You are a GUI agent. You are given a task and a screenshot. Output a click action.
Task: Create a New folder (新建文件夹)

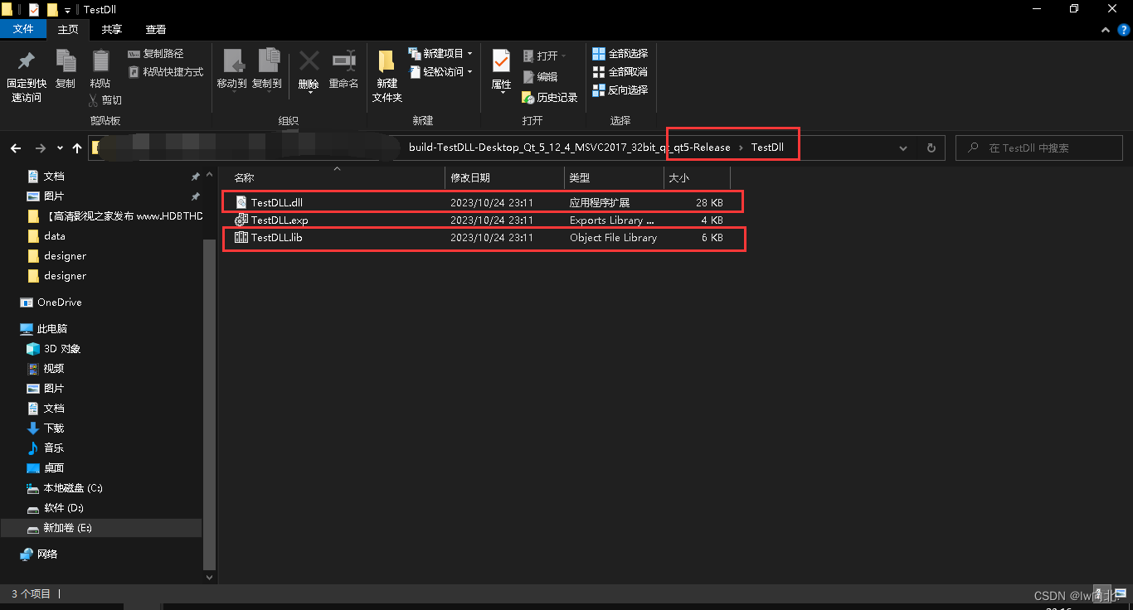pyautogui.click(x=387, y=77)
